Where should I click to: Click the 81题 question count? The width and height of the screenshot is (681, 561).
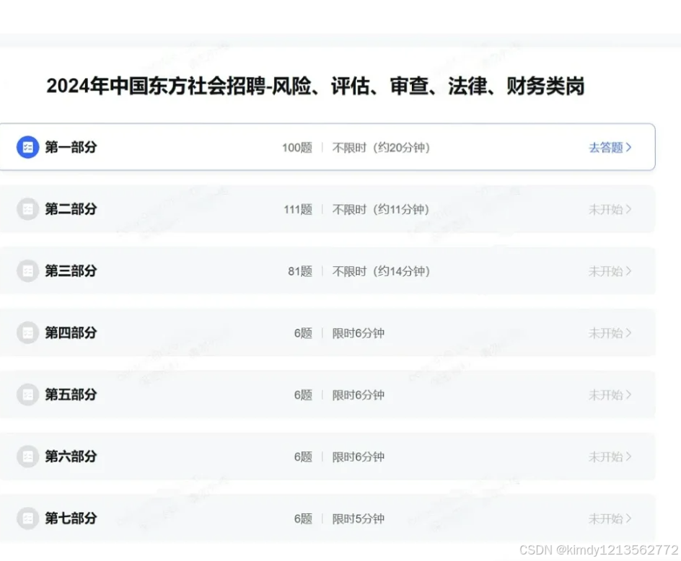[300, 271]
